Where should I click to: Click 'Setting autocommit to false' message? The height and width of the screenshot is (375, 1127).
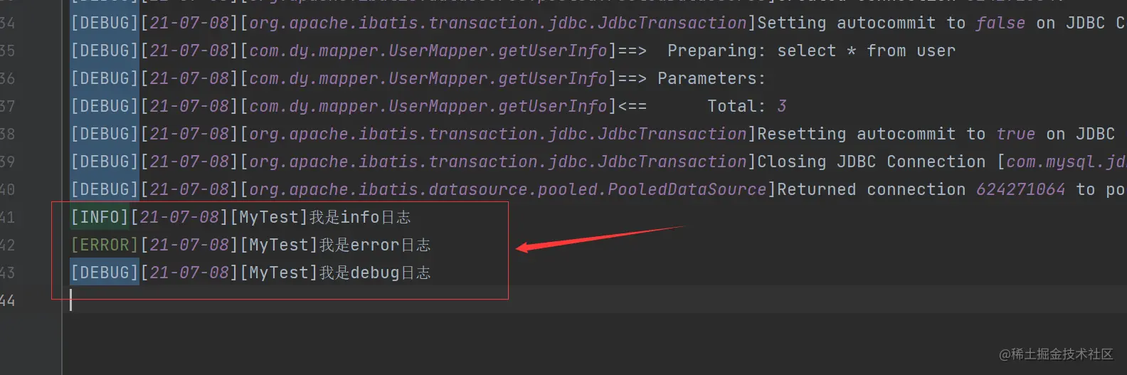point(891,23)
